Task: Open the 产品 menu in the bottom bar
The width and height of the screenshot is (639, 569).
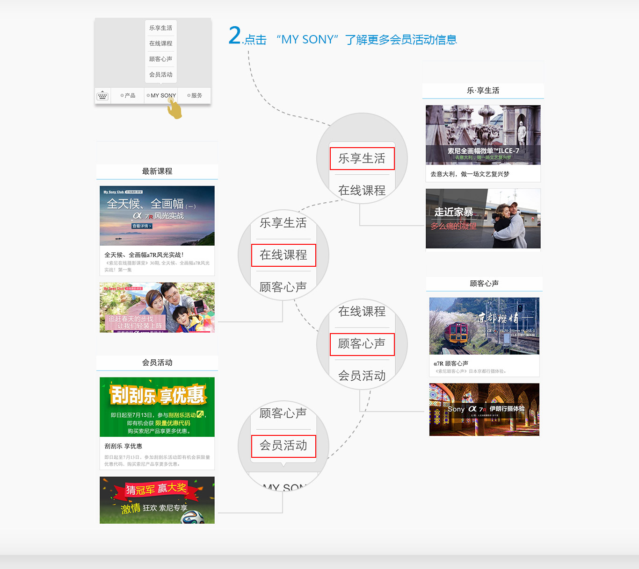Action: pyautogui.click(x=128, y=95)
